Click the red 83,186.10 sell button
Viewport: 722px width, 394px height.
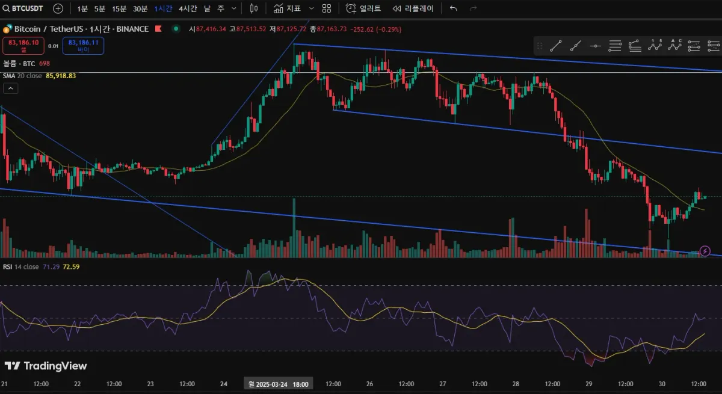tap(23, 46)
